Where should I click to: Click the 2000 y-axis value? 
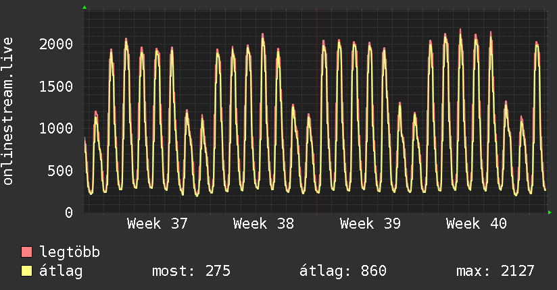(x=56, y=45)
